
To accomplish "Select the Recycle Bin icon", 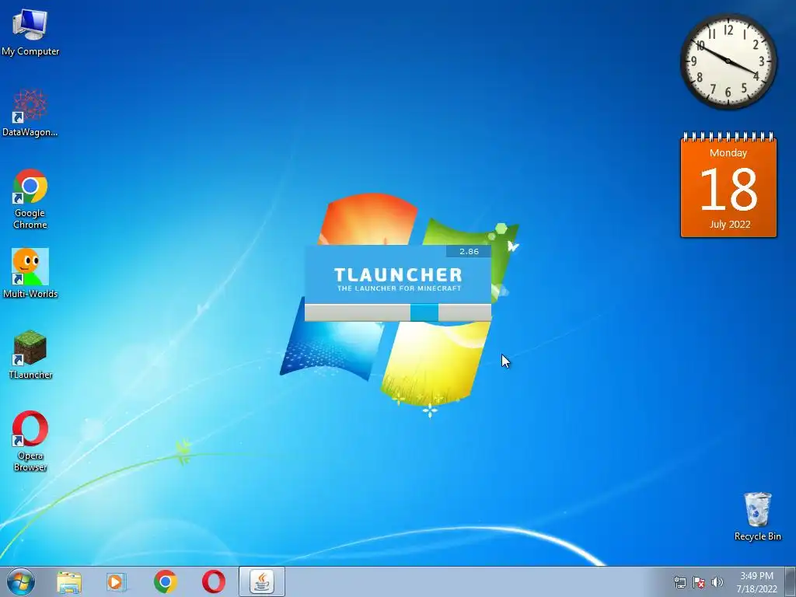I will tap(757, 516).
